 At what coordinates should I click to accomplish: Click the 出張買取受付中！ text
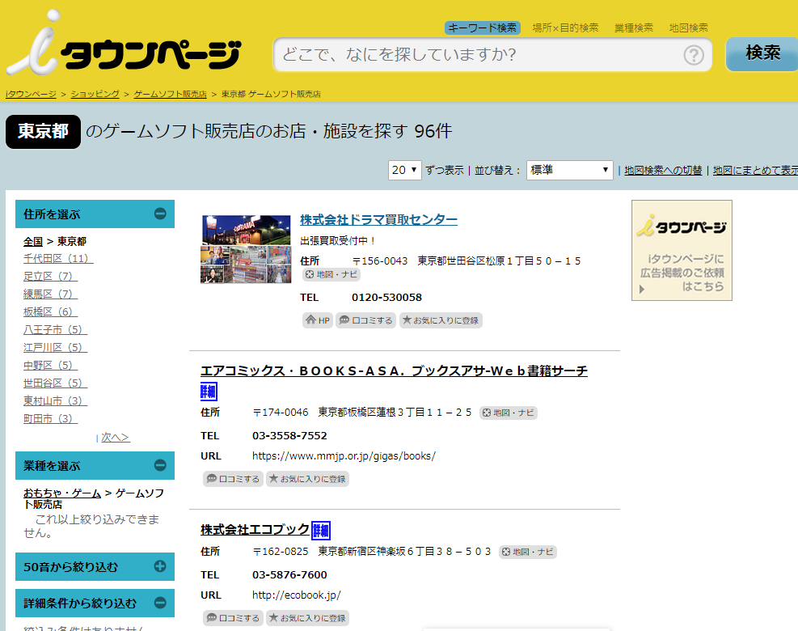[339, 241]
